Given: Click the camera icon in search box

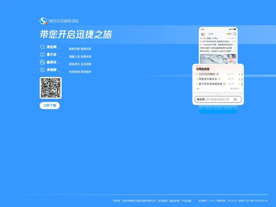Looking at the screenshot, I should click(235, 99).
